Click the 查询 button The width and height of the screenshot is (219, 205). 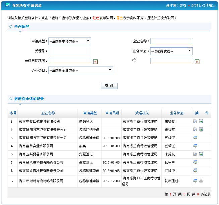pos(109,86)
